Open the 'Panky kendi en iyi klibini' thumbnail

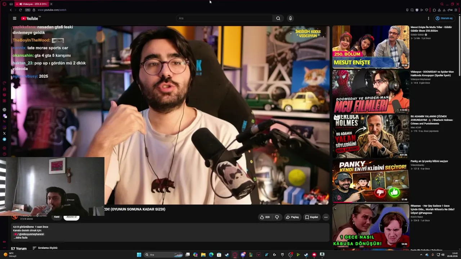[371, 181]
